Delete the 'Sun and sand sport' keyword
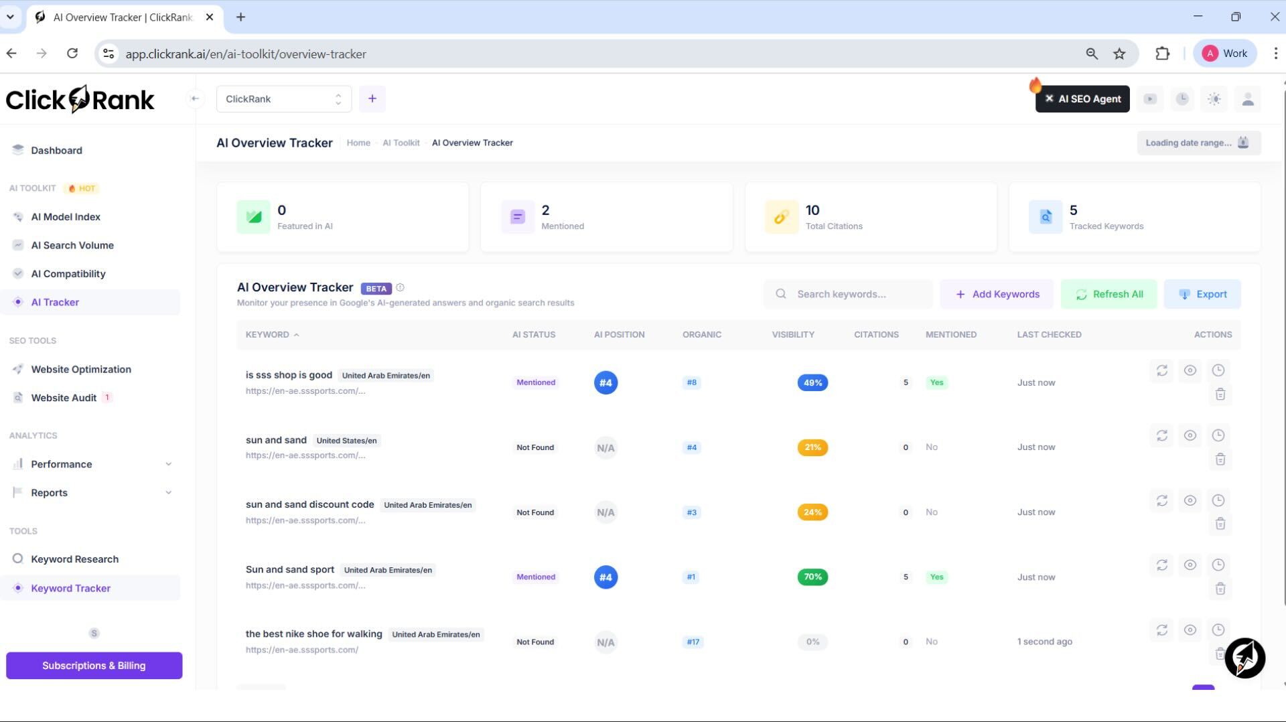Image resolution: width=1286 pixels, height=722 pixels. click(1220, 589)
